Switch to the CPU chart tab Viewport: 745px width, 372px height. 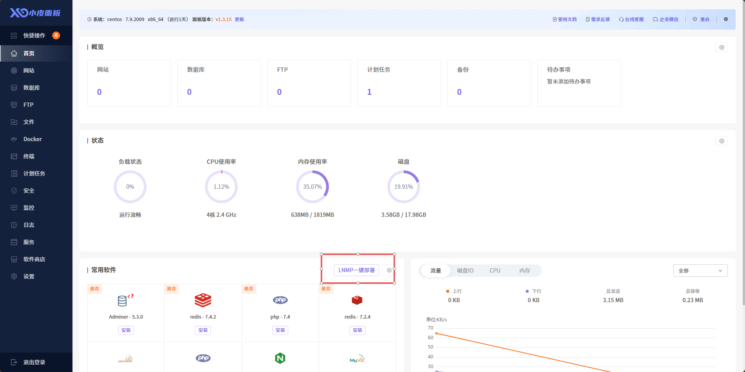click(495, 271)
